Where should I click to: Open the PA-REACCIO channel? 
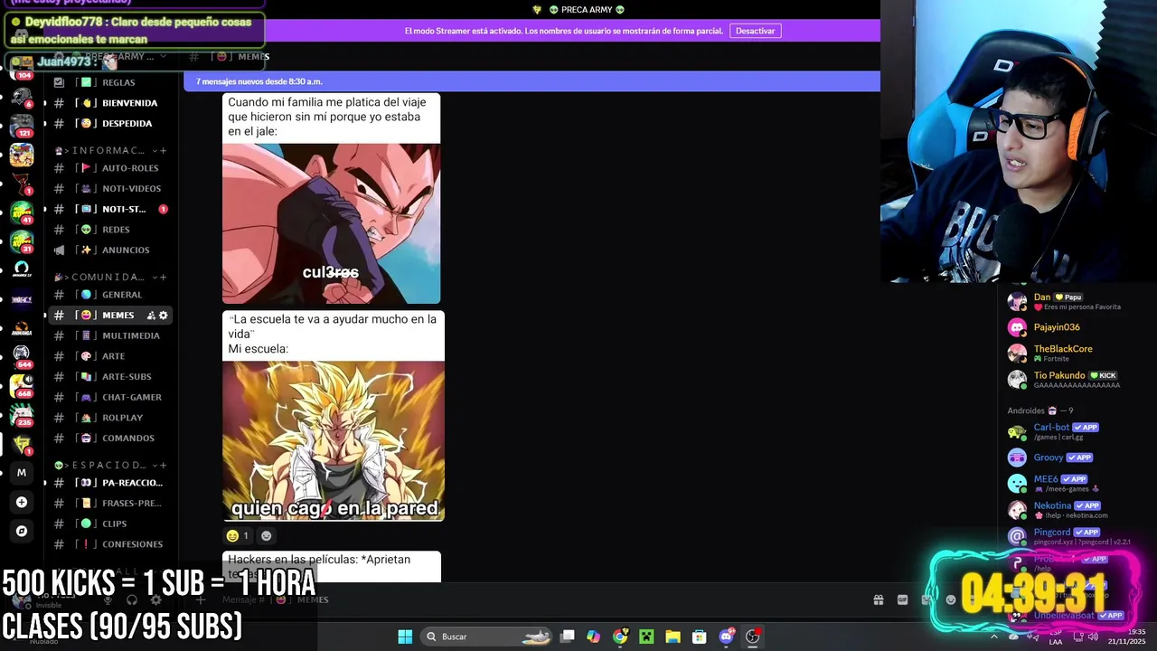[108, 483]
